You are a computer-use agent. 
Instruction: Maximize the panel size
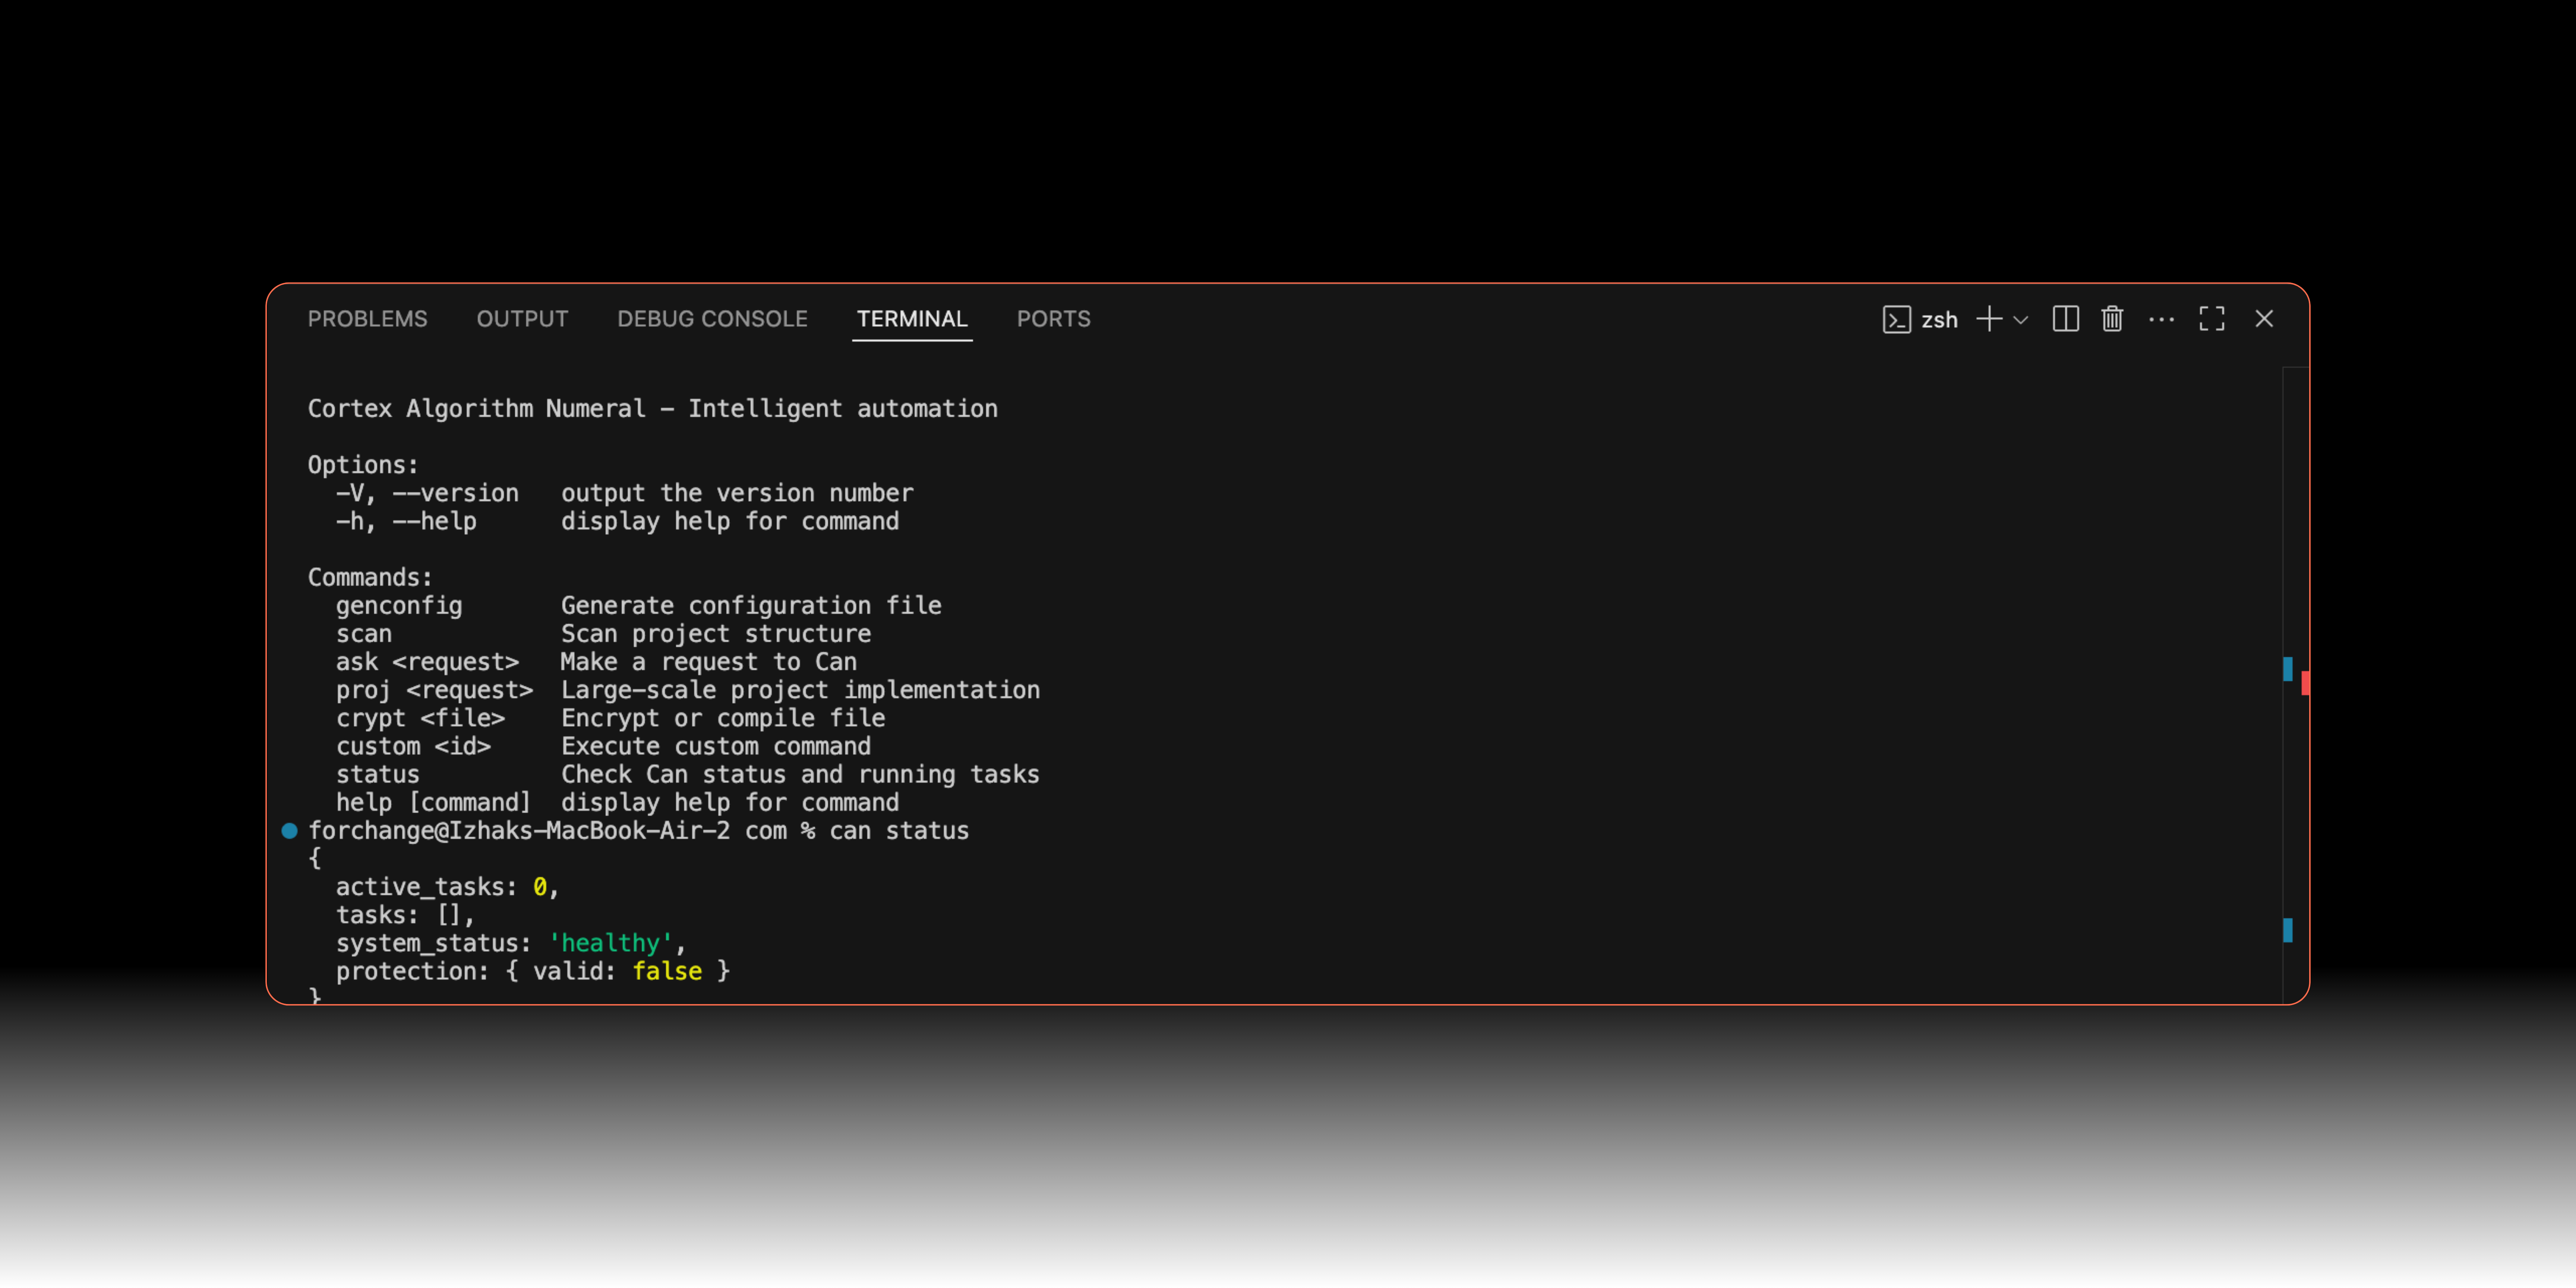(2212, 319)
